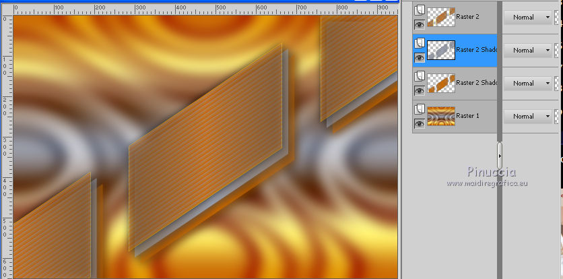
Task: Toggle visibility of orange-thumbnail Raster 2 Shadow layer
Action: [x=420, y=90]
